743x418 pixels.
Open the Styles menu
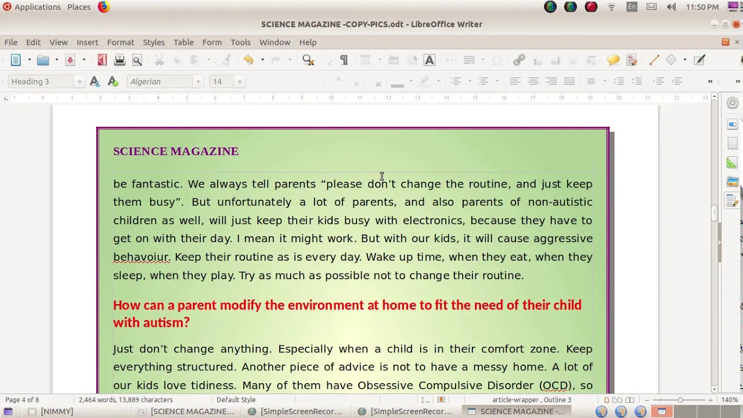click(154, 42)
